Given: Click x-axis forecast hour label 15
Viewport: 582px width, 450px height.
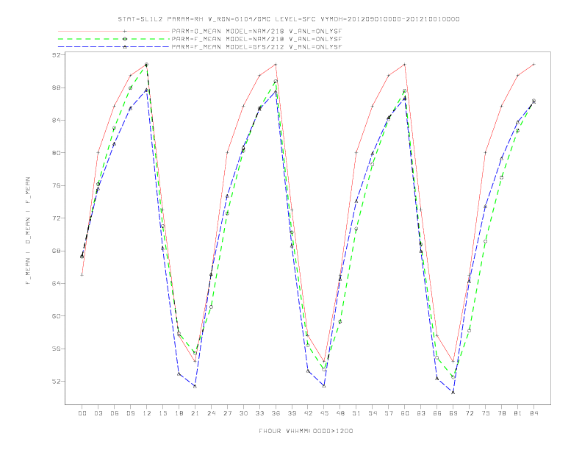Looking at the screenshot, I should click(x=162, y=413).
